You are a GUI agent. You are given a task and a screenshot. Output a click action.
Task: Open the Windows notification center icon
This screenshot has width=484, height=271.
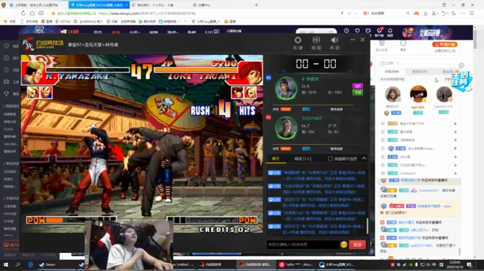[x=469, y=264]
